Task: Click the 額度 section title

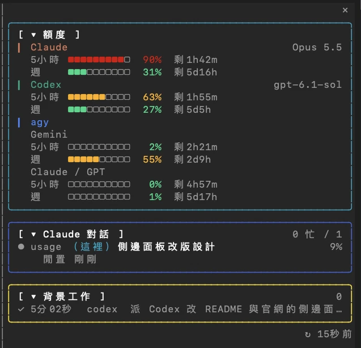Action: pyautogui.click(x=54, y=35)
